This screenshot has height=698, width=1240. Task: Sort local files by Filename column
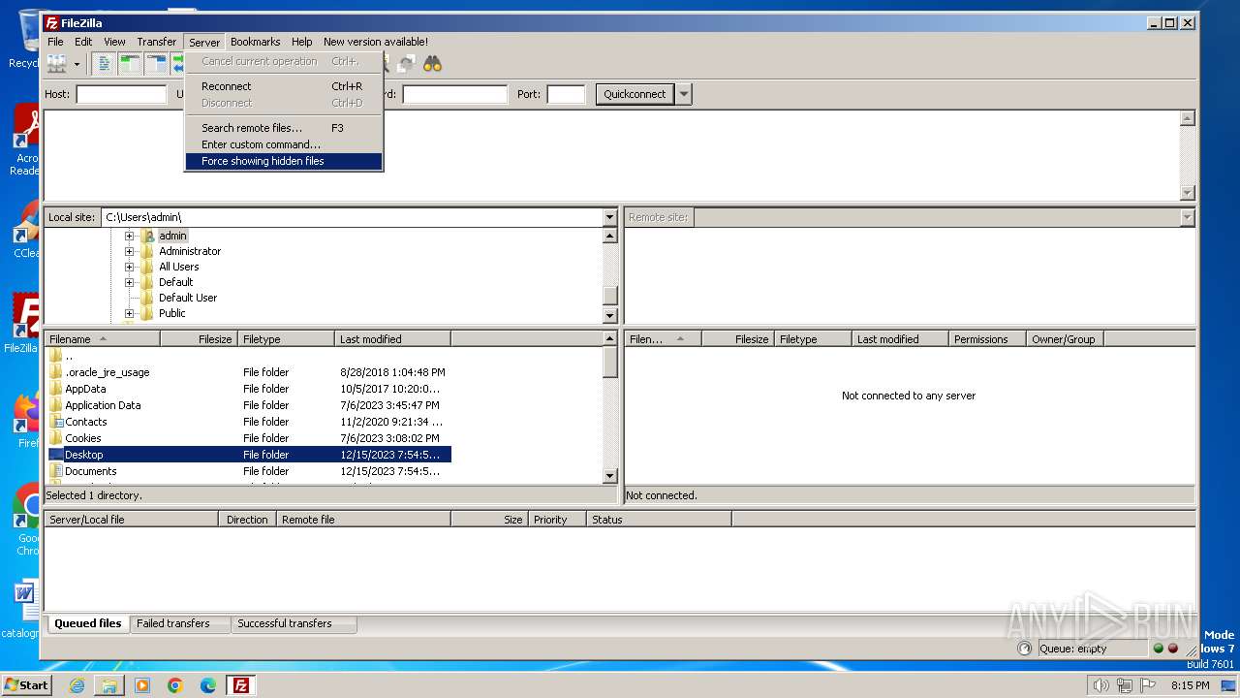(x=102, y=339)
